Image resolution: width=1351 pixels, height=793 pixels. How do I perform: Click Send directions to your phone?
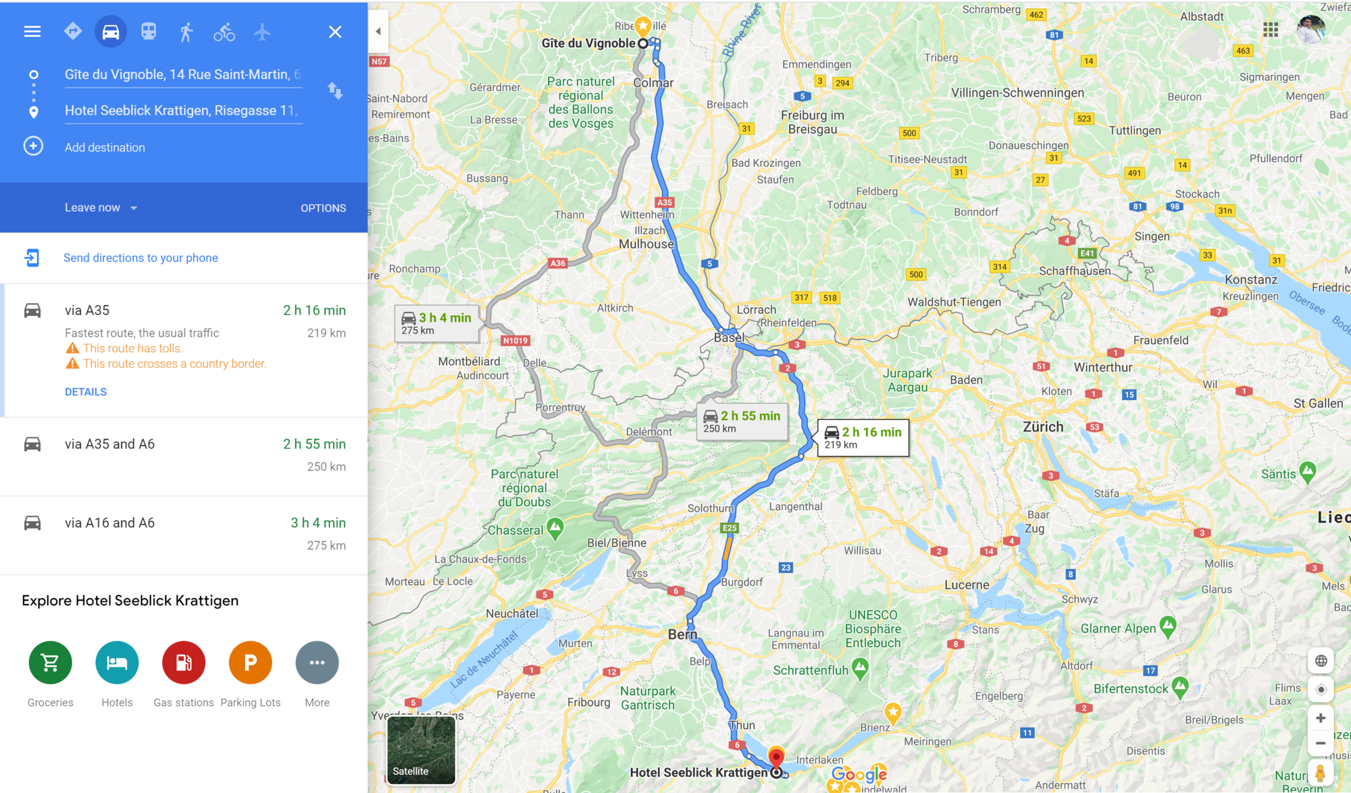(x=141, y=258)
